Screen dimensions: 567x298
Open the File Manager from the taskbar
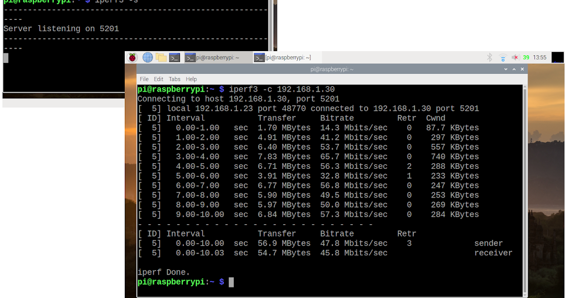coord(161,57)
